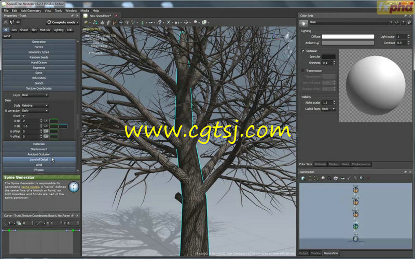Click the hierarchy nodes icon in viewport toolbar
This screenshot has height=259, width=415.
[x=95, y=22]
